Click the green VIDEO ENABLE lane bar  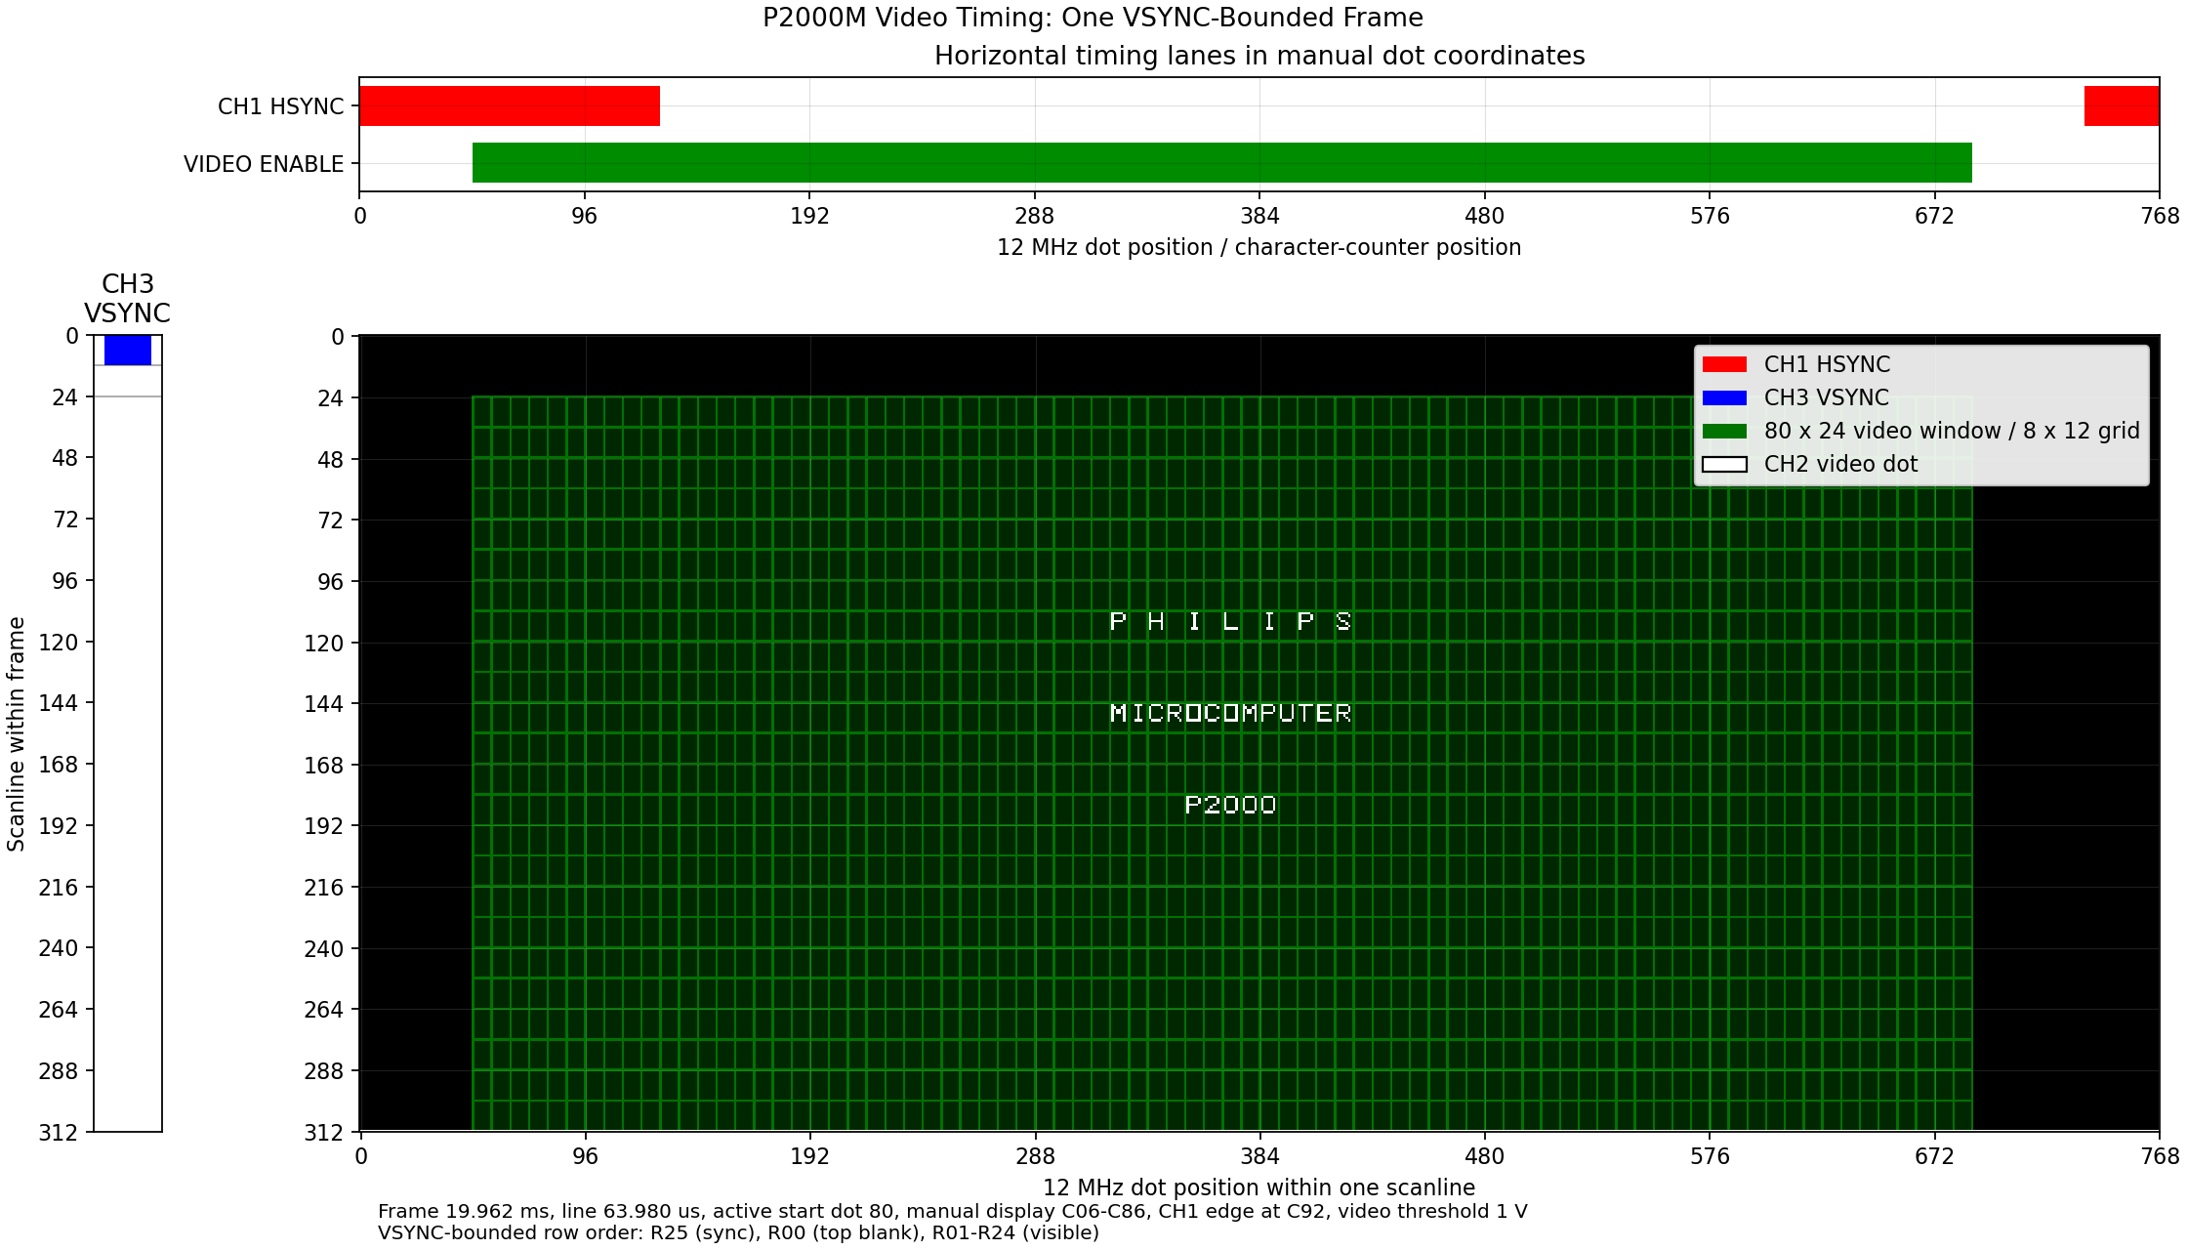pos(1222,163)
